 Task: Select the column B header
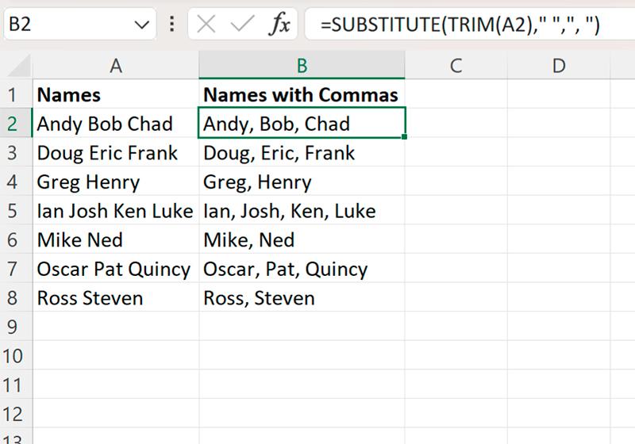pos(302,66)
